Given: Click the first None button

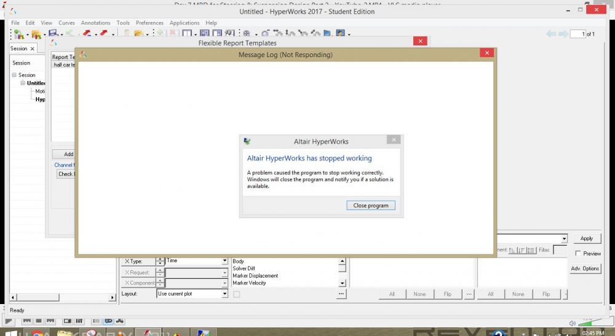Looking at the screenshot, I should point(419,294).
